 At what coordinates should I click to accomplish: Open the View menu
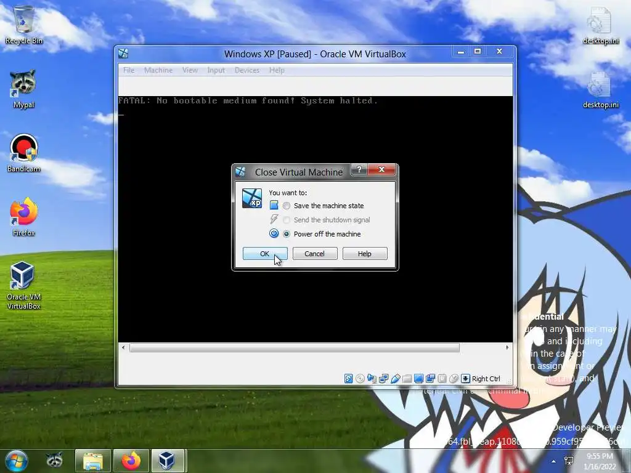coord(190,70)
